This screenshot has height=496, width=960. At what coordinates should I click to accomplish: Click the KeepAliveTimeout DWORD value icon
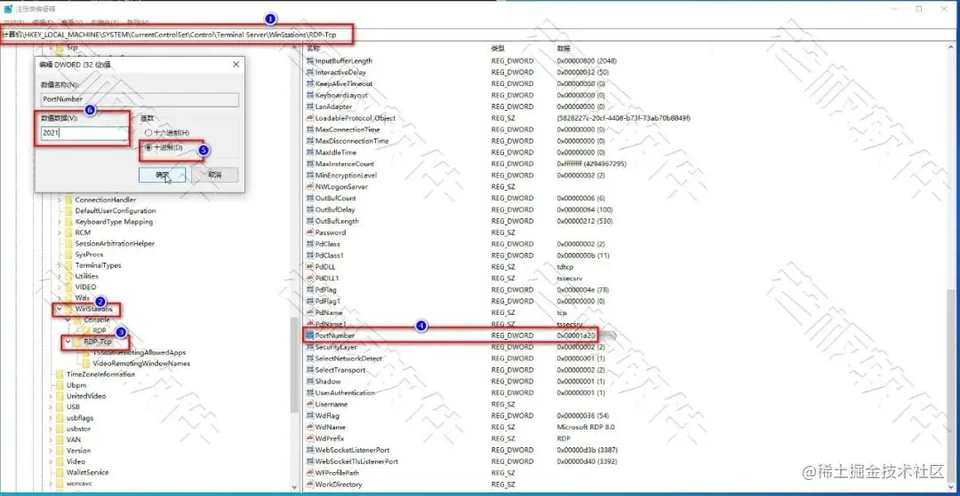[x=310, y=83]
